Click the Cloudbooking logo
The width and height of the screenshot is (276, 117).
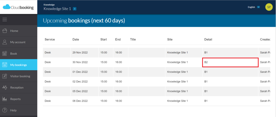coord(18,7)
